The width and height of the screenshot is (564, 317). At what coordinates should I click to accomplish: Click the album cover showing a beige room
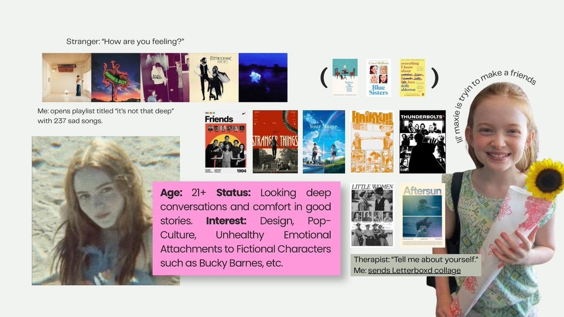coord(67,77)
